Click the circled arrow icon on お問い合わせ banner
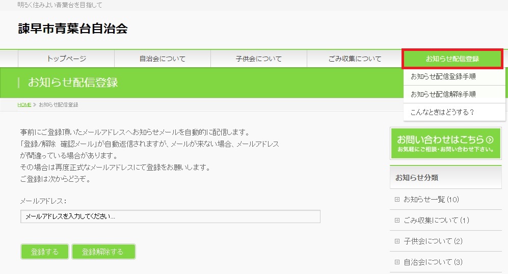 tap(490, 139)
